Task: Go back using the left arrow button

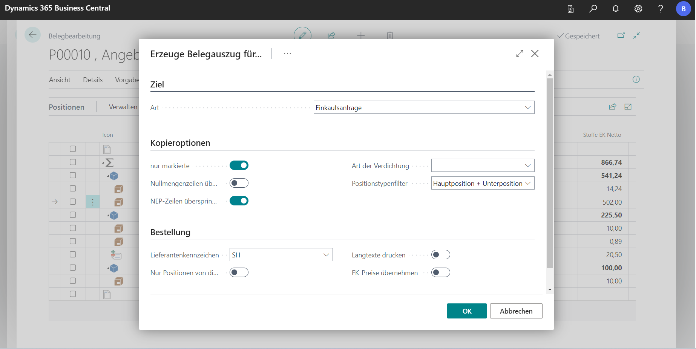Action: point(33,35)
